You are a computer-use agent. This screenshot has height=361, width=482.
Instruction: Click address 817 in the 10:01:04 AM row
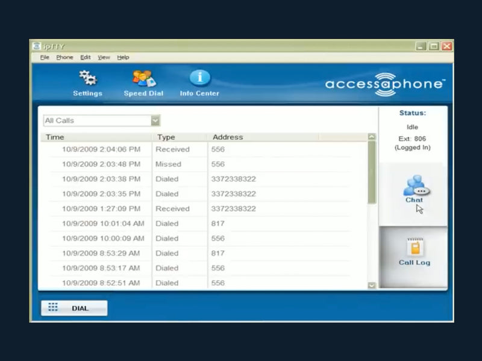[x=218, y=224]
